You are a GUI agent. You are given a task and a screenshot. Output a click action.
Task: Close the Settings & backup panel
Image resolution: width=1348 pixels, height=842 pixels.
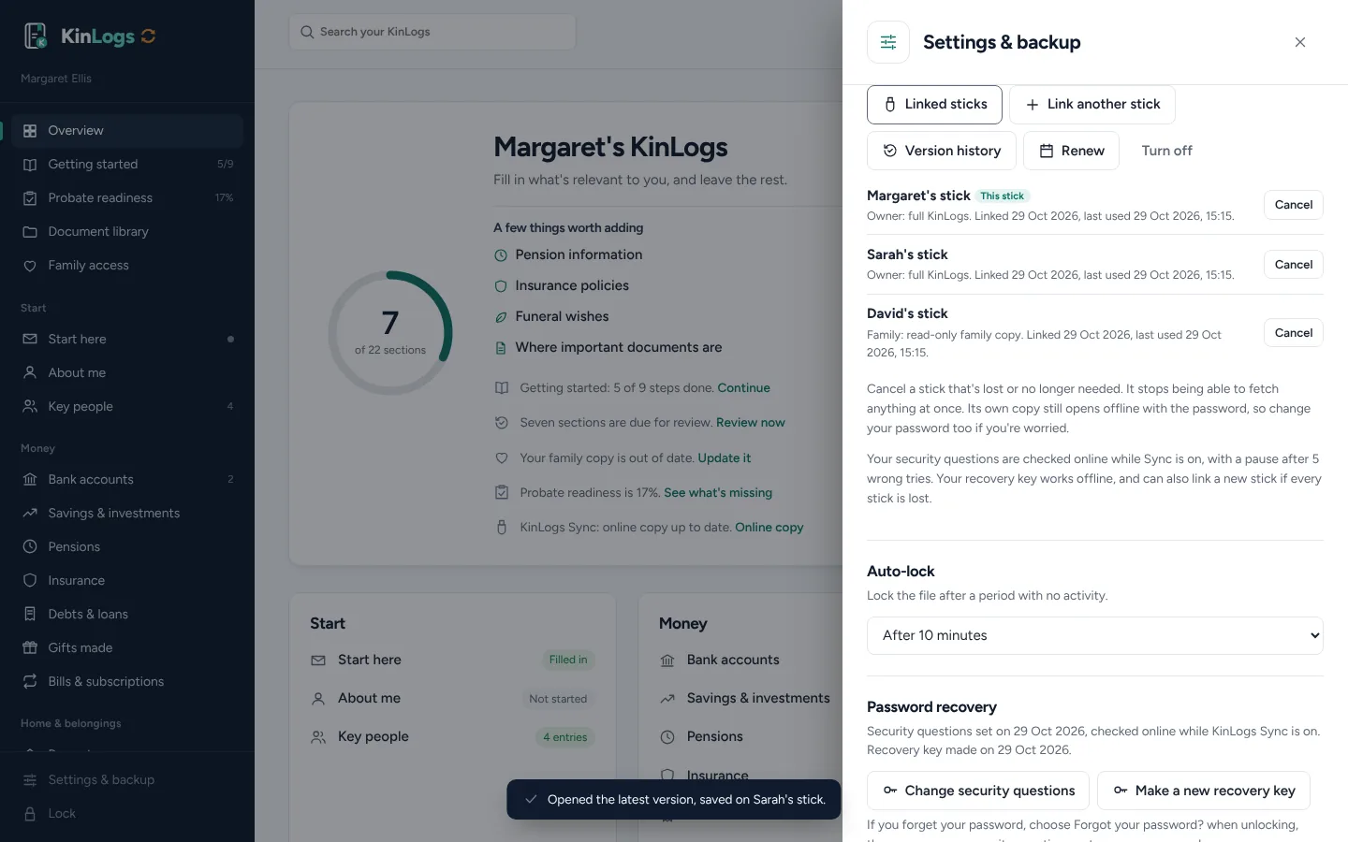(x=1300, y=42)
